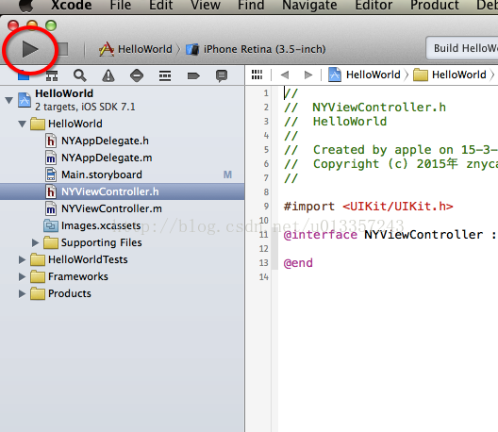The height and width of the screenshot is (432, 498).
Task: Open Main.storyboard file
Action: 123,174
